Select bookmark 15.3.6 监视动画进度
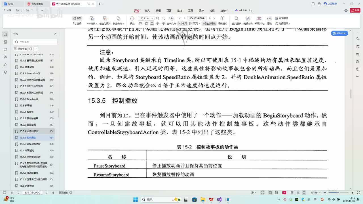This screenshot has width=363, height=204. coord(34,144)
